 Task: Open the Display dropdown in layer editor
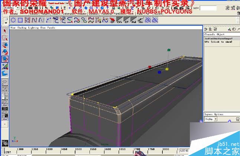coord(211,119)
